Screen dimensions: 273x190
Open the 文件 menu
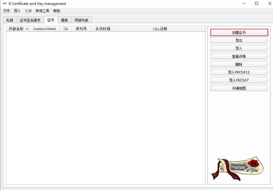(x=6, y=11)
